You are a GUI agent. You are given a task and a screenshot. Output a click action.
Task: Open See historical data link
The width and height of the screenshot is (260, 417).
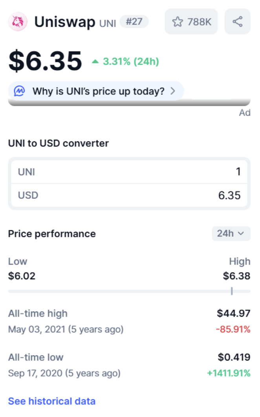(51, 401)
